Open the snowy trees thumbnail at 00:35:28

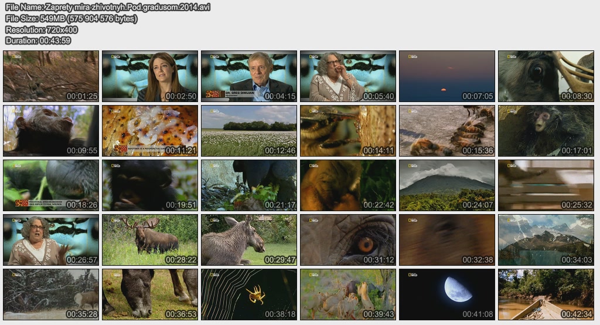coord(51,294)
